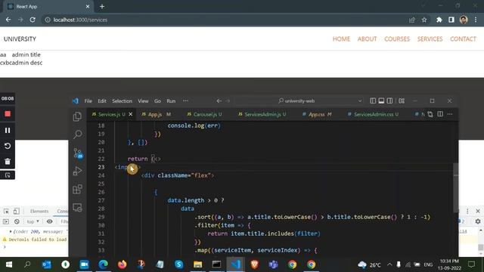Click the COURSES navigation link
The width and height of the screenshot is (484, 272).
[x=397, y=39]
